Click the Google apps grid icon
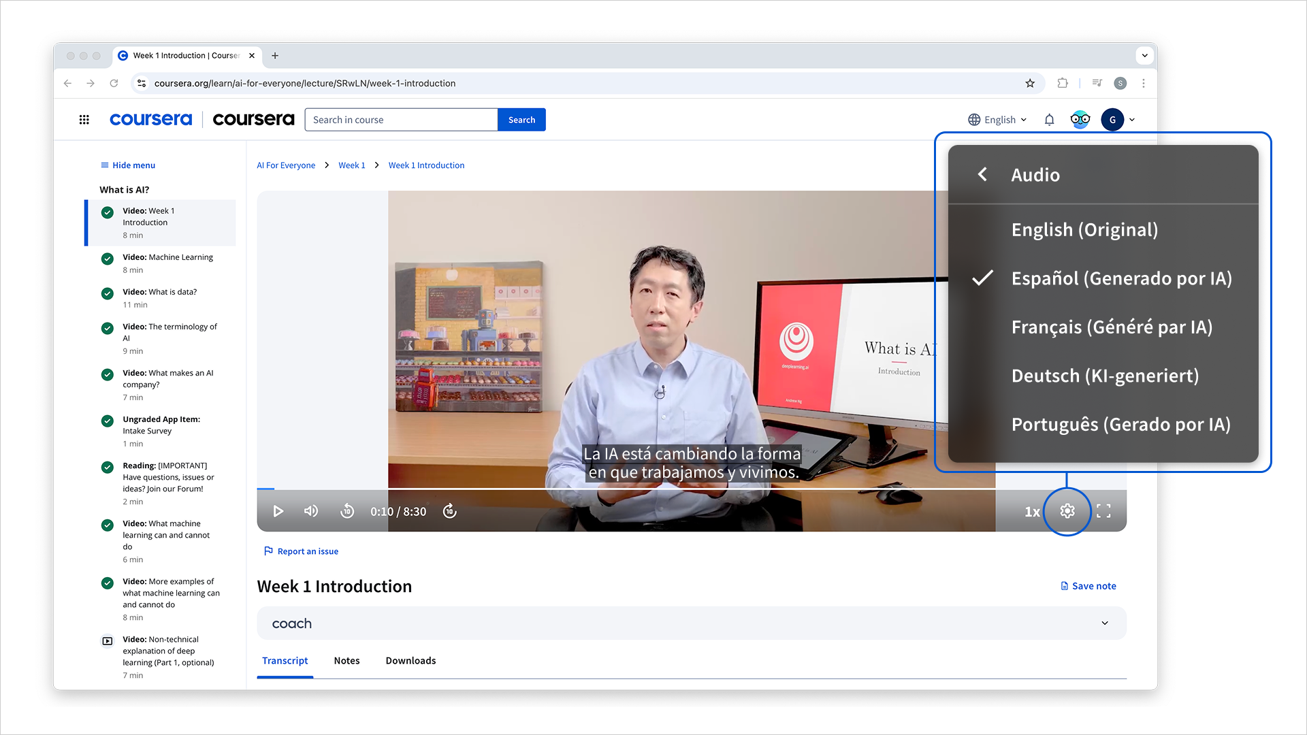1307x735 pixels. point(84,119)
